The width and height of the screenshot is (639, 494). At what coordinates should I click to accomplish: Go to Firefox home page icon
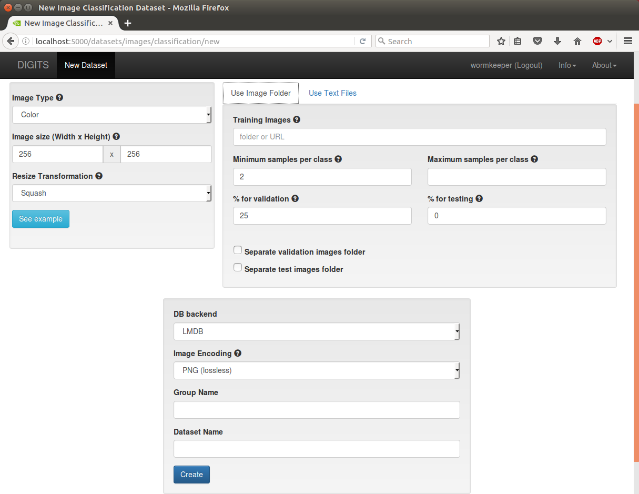pyautogui.click(x=577, y=41)
